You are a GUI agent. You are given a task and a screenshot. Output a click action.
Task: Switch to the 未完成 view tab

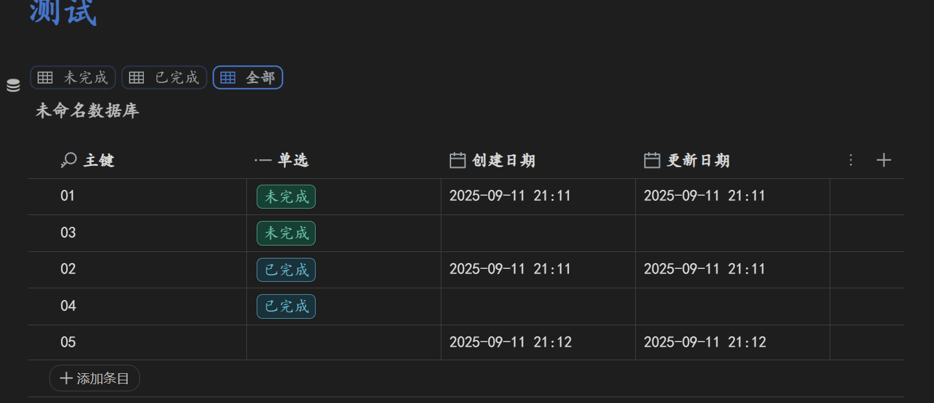click(73, 78)
